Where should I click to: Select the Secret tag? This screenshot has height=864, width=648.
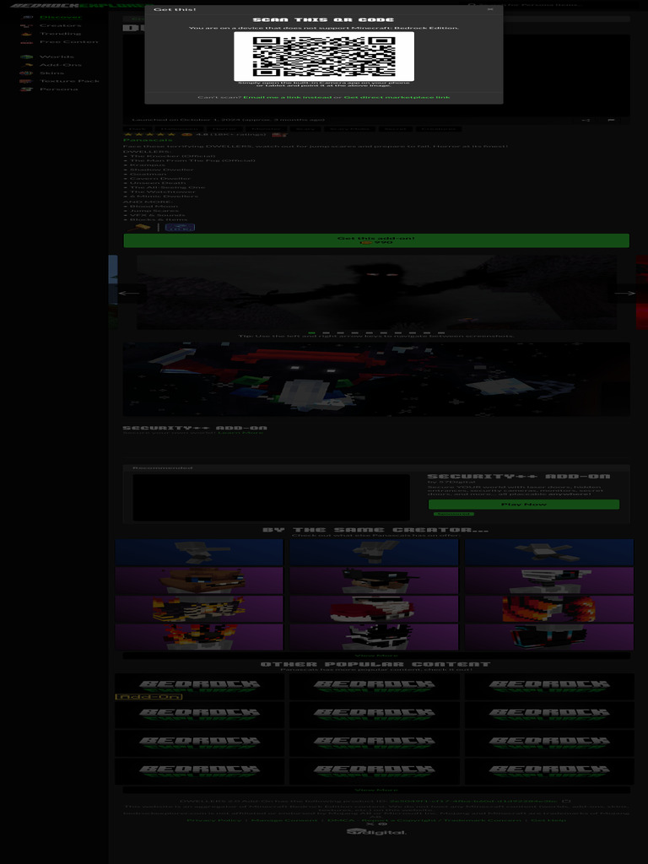(x=395, y=129)
